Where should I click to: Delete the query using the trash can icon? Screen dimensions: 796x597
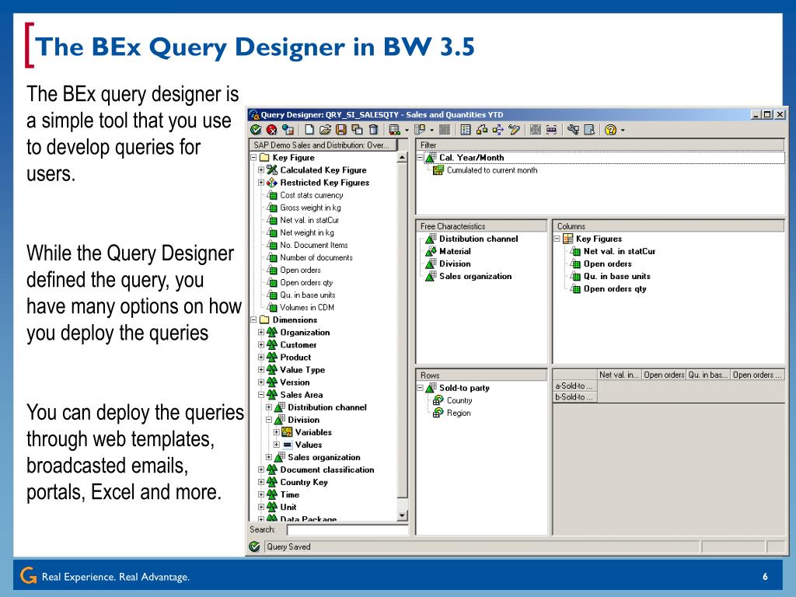[x=374, y=130]
